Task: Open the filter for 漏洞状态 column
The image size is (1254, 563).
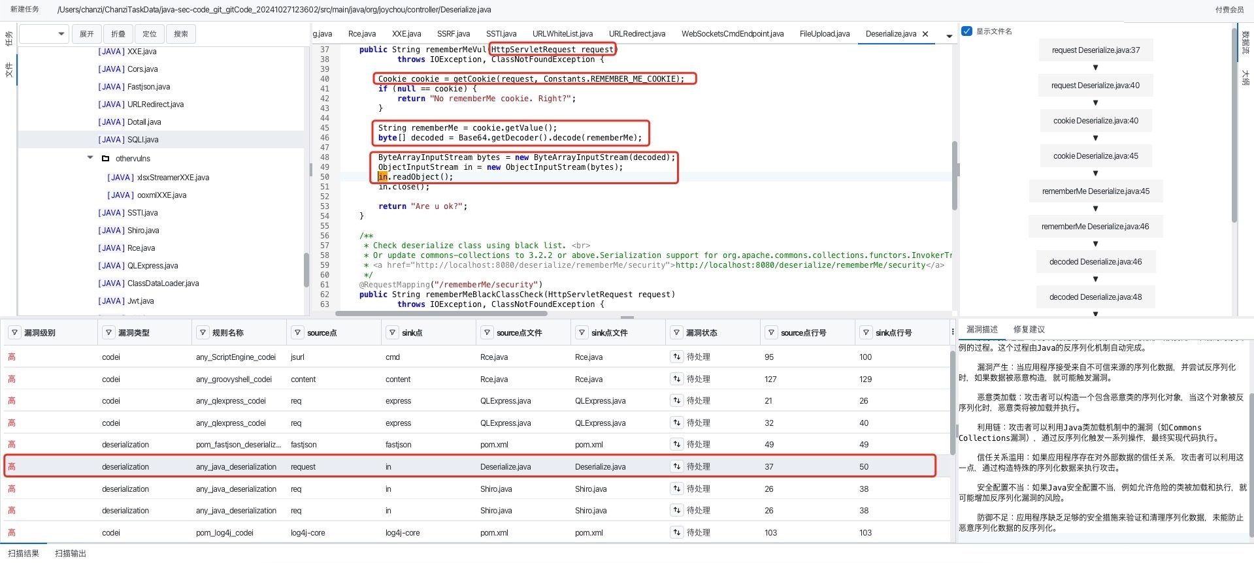Action: [676, 333]
